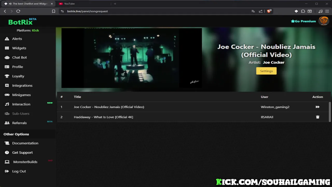Open the Loyalty section
This screenshot has width=332, height=187.
pyautogui.click(x=18, y=76)
